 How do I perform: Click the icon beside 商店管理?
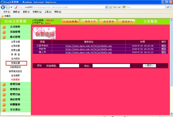click(x=4, y=99)
